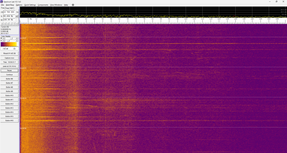This screenshot has height=153, width=287.
Task: Click the Capture now button
Action: pos(9,58)
